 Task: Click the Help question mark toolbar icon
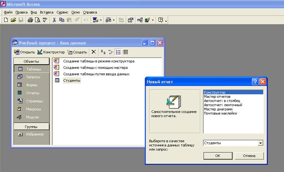click(160, 20)
